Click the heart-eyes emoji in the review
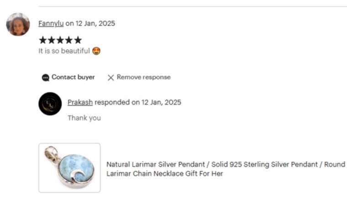 96,51
